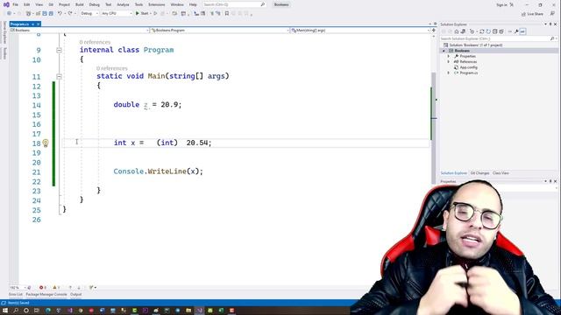Select App.config in Solution Explorer
Screen dimensions: 561x315
468,67
